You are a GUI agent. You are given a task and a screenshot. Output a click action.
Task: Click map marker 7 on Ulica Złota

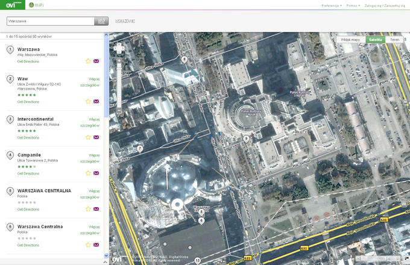(x=140, y=149)
